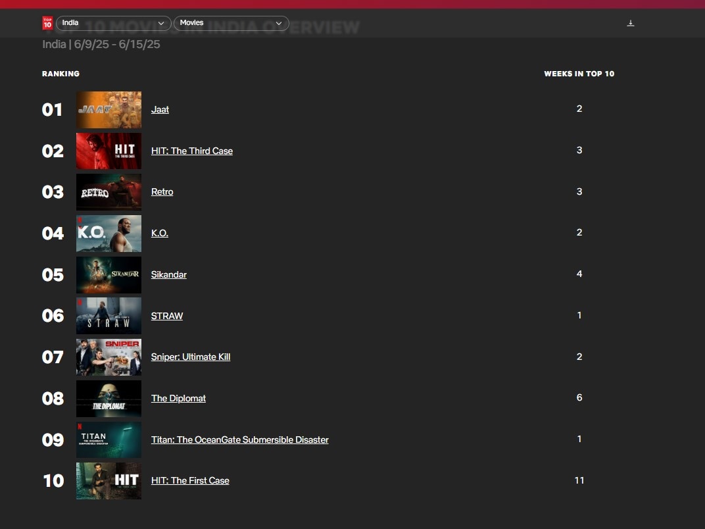
Task: Open the Movies category dropdown
Action: tap(231, 23)
